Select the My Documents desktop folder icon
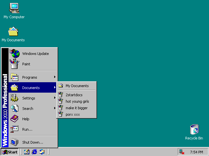209x156 pixels. pos(13,31)
